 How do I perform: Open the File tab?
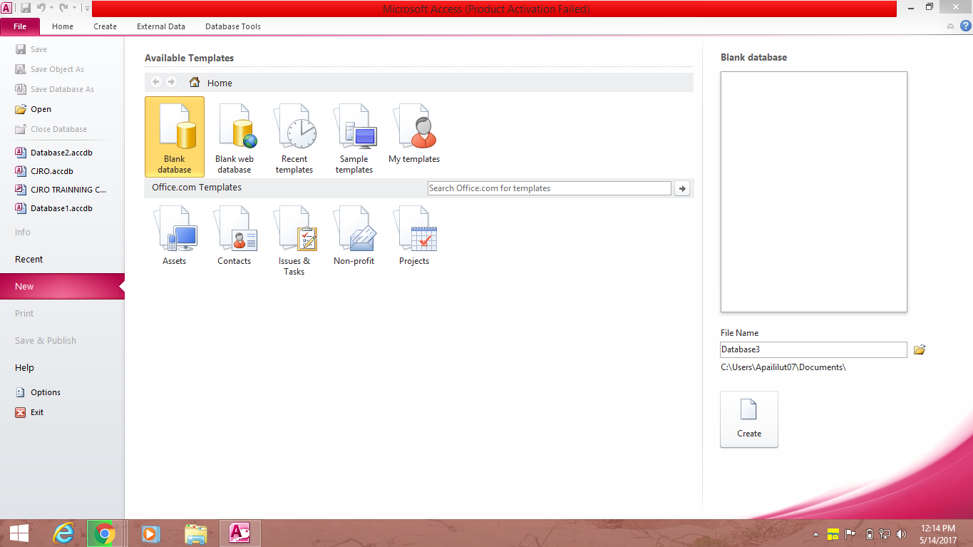coord(20,26)
